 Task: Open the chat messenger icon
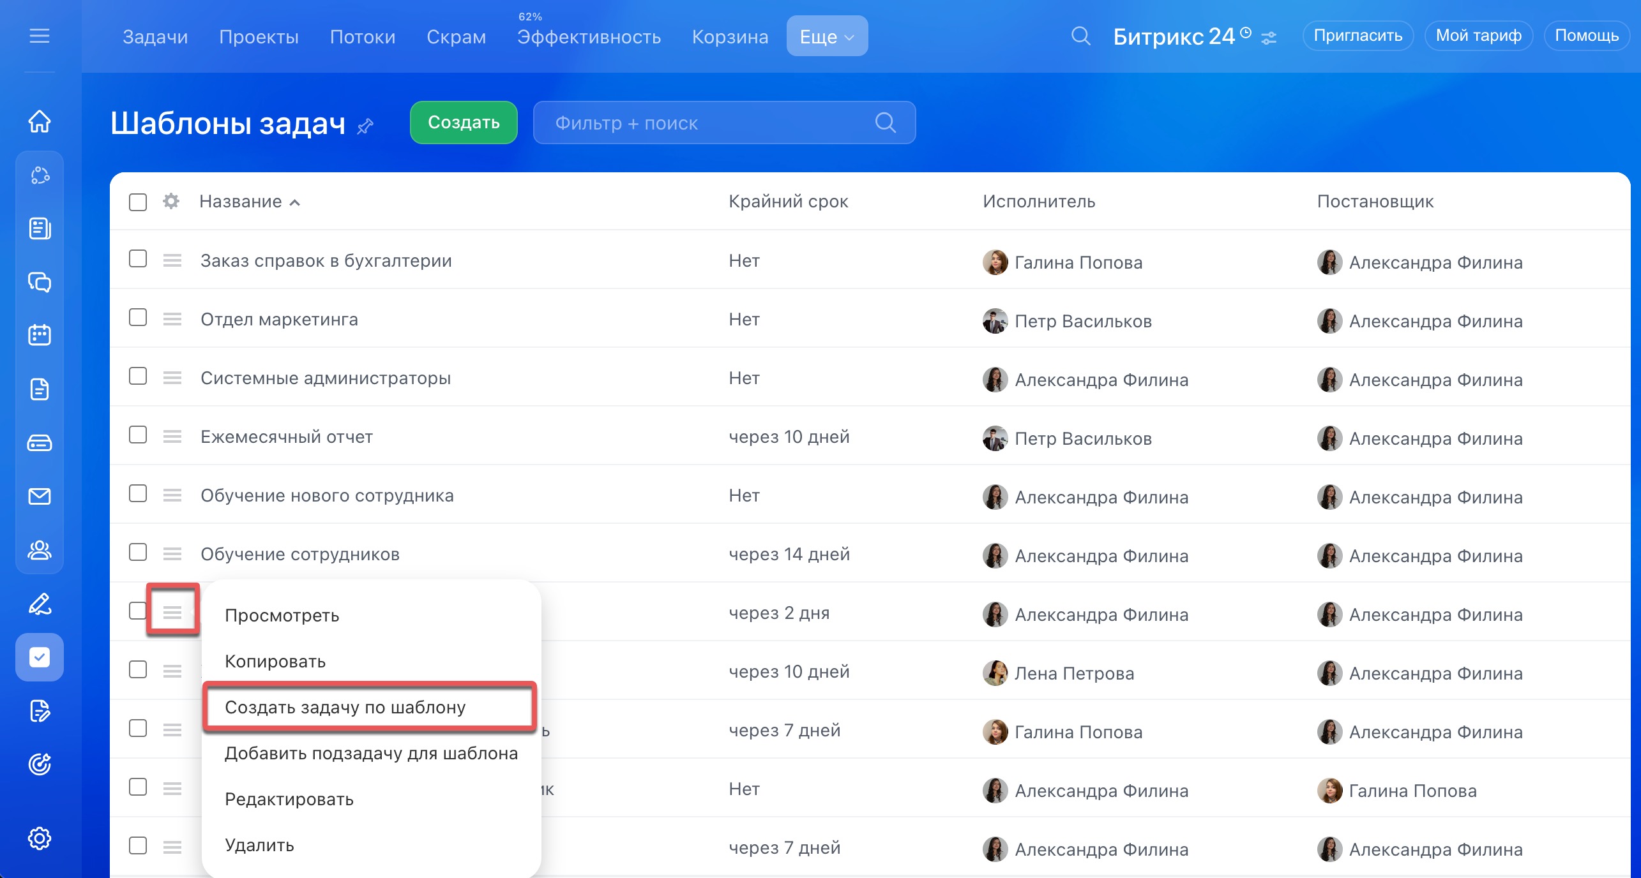[x=40, y=282]
